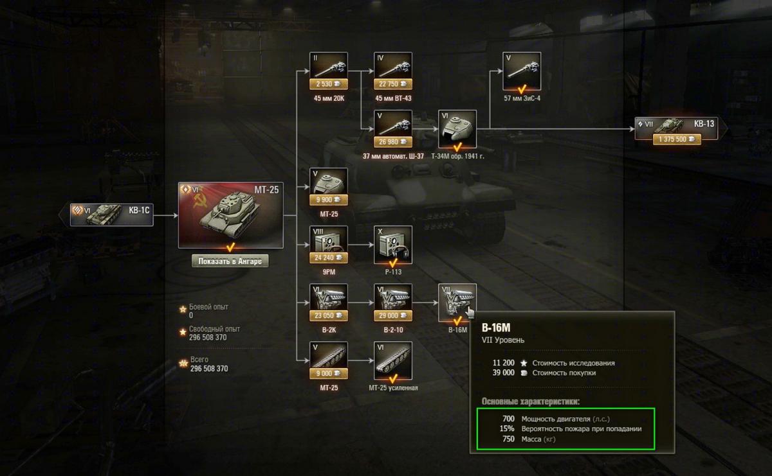Click the 37 мм автомат. Ш-37 gun icon

pos(393,129)
